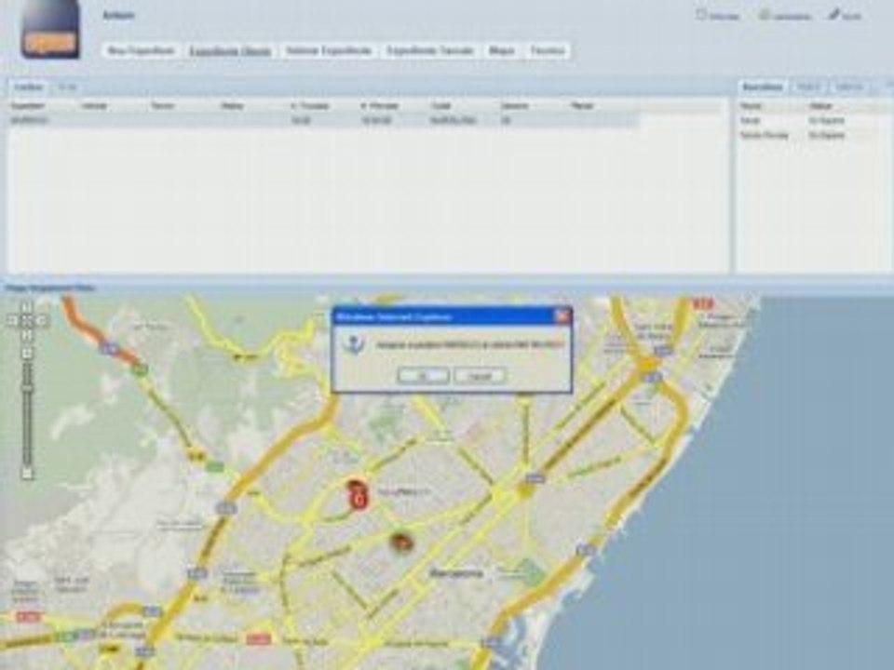Select the underlined Expedients Oberts menu item

230,50
